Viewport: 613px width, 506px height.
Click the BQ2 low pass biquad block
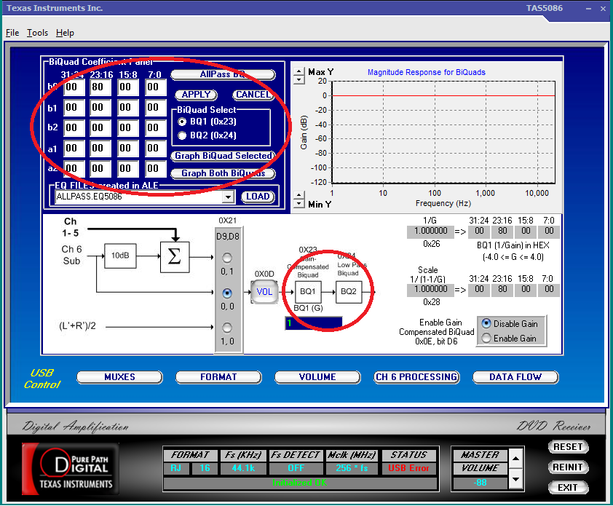(349, 291)
